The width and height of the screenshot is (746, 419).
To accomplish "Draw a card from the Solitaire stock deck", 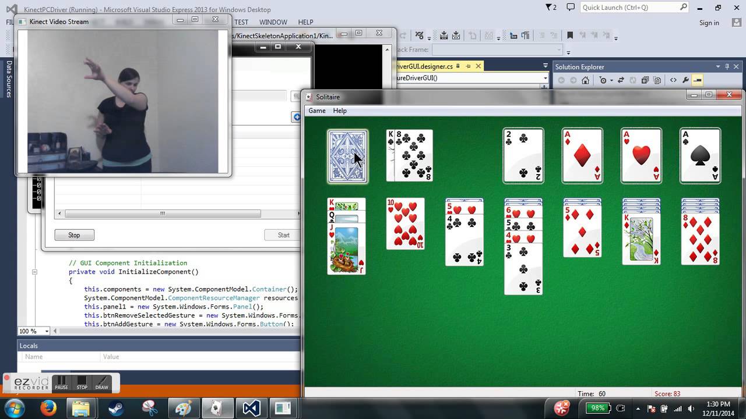I will coord(347,156).
